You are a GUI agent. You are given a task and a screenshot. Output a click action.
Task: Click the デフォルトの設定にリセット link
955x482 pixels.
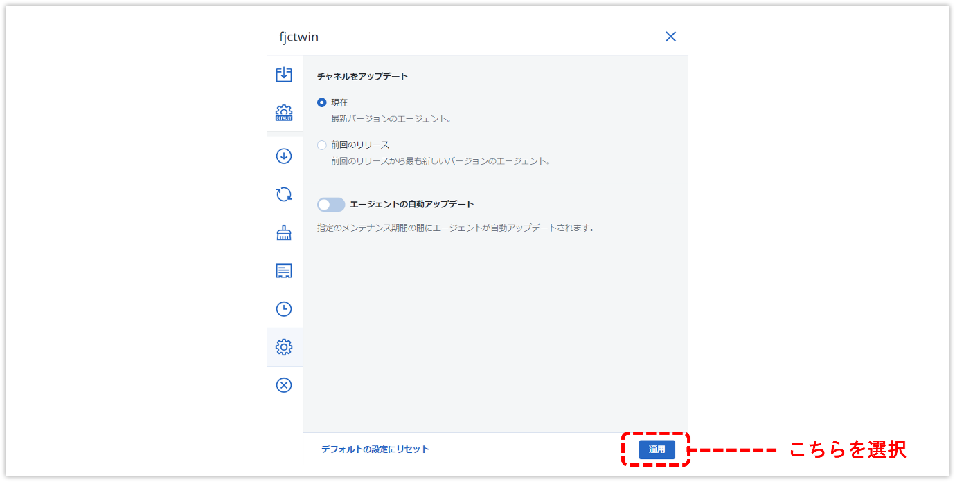[375, 449]
